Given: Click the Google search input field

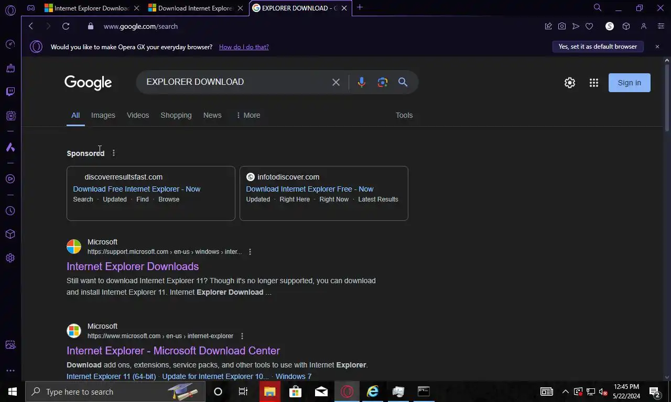Looking at the screenshot, I should point(236,82).
